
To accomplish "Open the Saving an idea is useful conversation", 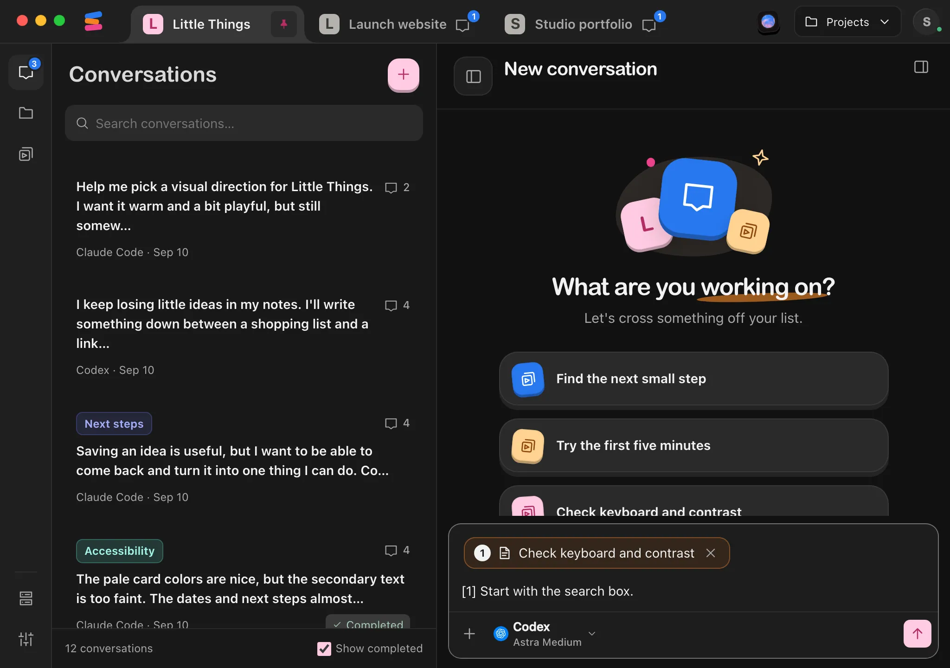I will (x=244, y=458).
